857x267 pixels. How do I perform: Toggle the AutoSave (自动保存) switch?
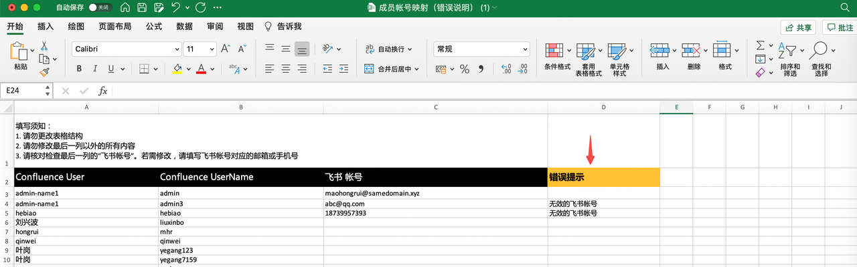(100, 7)
